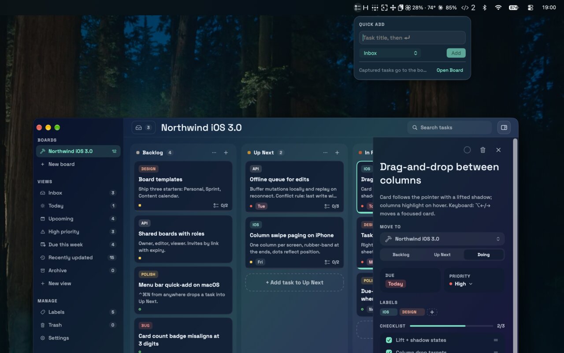Add a card to Backlog column

(x=226, y=153)
